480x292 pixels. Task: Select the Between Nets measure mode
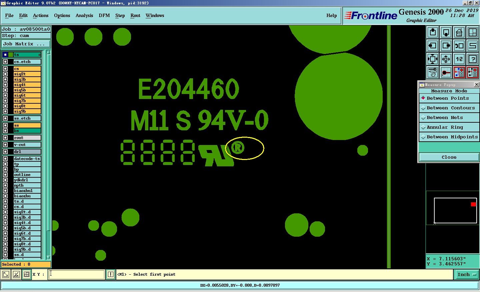tap(449, 118)
